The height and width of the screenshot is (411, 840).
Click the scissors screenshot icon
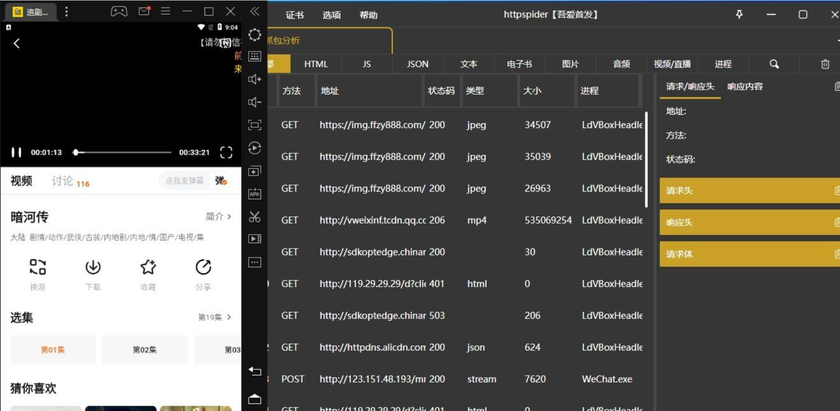point(255,217)
